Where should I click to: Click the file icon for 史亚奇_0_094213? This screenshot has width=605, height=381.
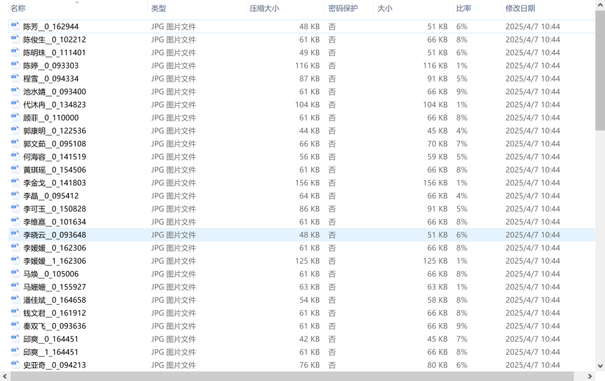point(15,365)
